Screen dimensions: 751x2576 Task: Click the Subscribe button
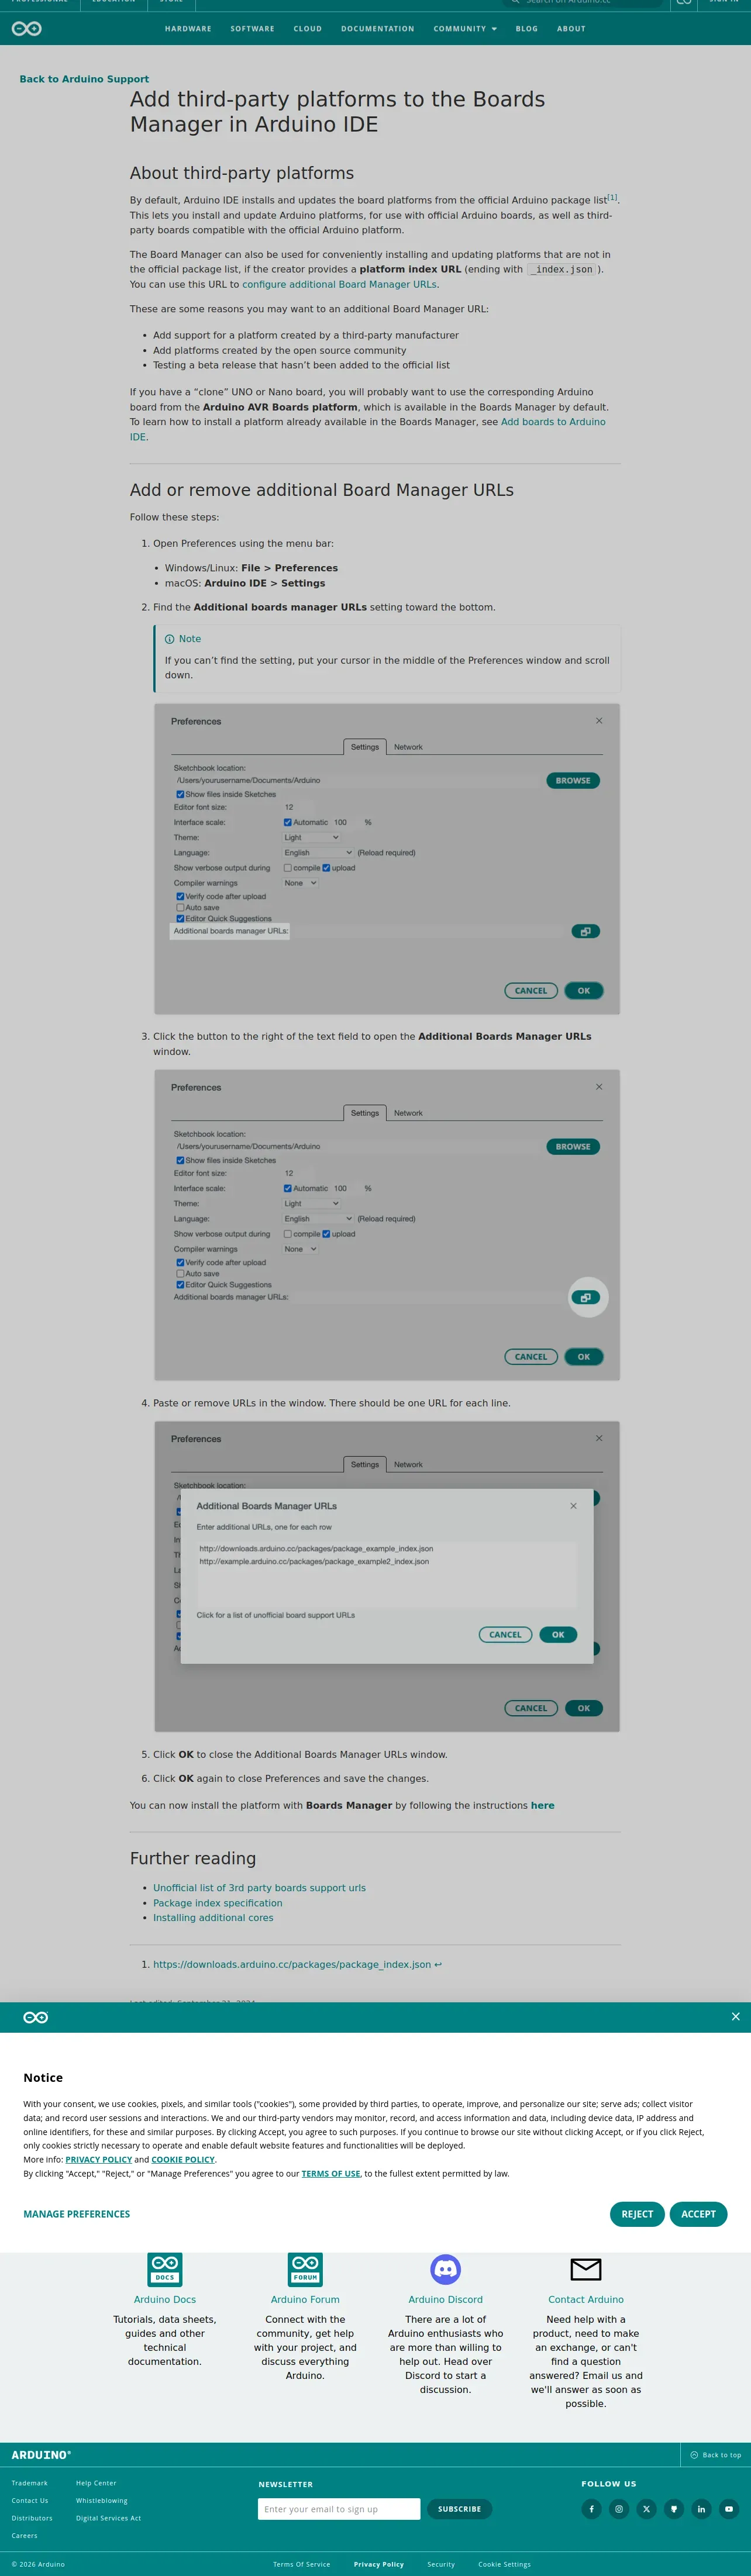pos(459,2509)
